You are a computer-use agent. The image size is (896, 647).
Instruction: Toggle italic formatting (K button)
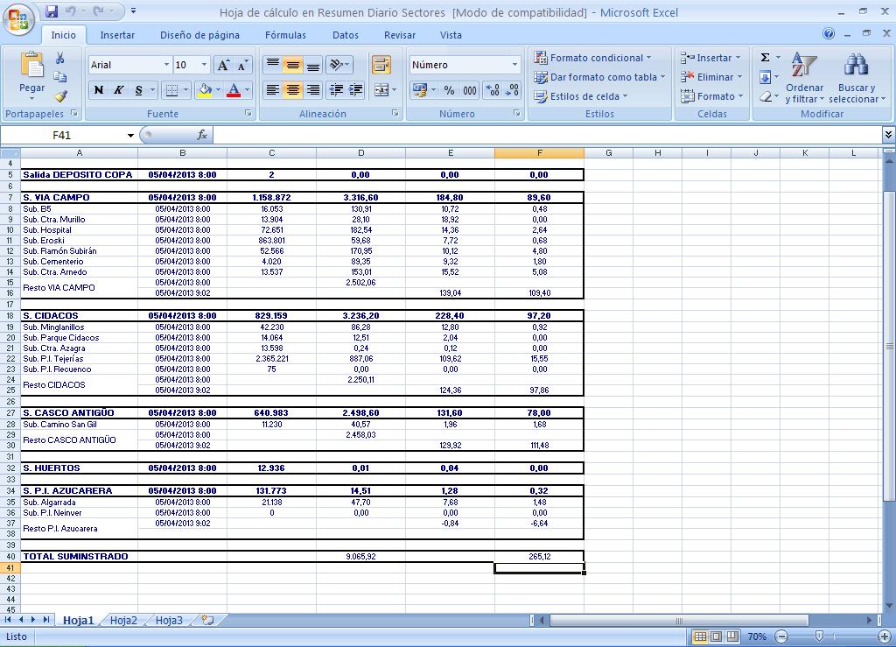pyautogui.click(x=118, y=90)
